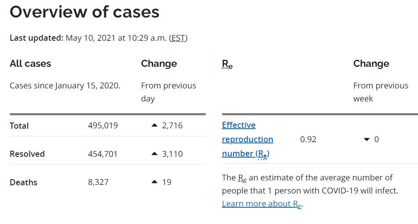The image size is (418, 224).
Task: Click the Last updated label
Action: tap(36, 38)
